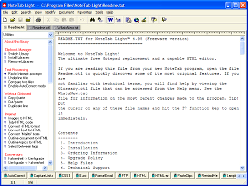This screenshot has height=186, width=248.
Task: Click the highlighter pen toolbar icon
Action: (x=144, y=20)
